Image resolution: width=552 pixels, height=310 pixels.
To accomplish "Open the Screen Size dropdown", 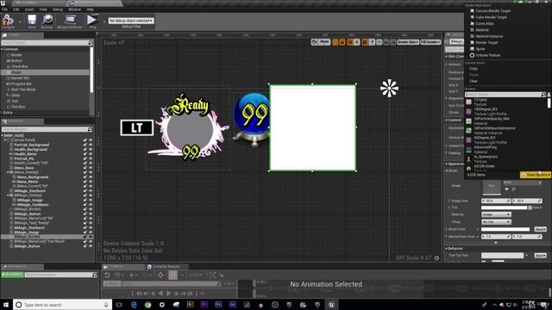I will [408, 42].
